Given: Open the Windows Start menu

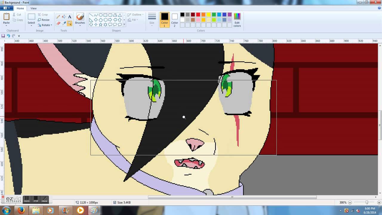Looking at the screenshot, I should click(7, 211).
